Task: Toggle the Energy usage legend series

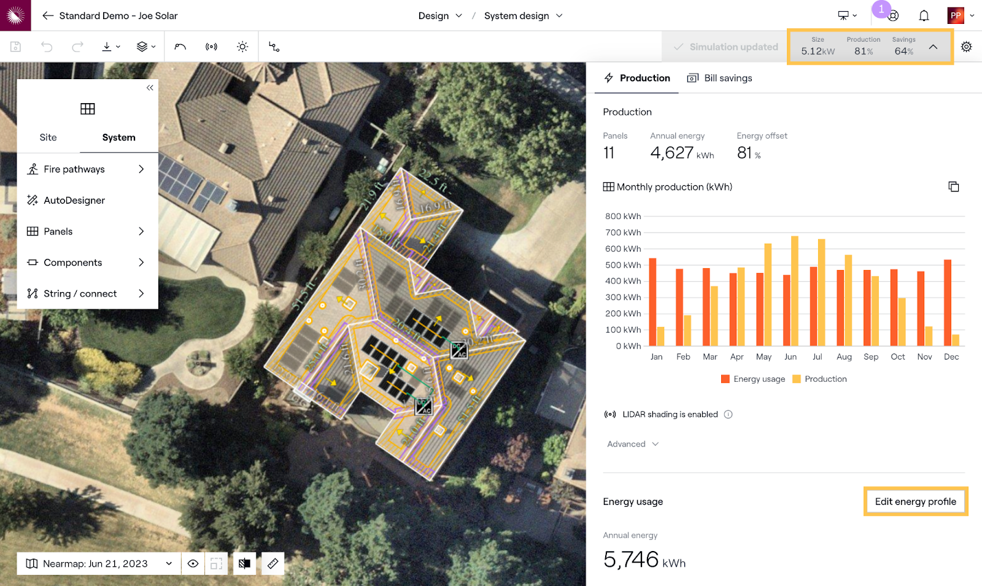Action: (x=753, y=379)
